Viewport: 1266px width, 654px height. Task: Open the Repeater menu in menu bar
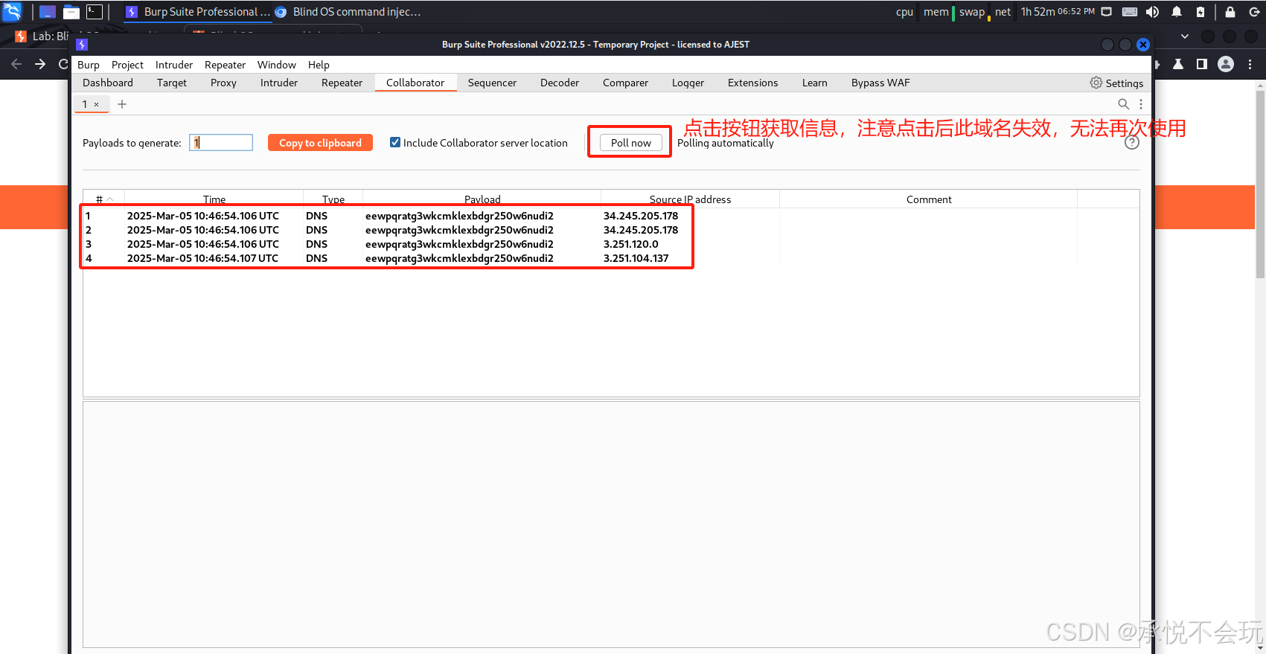click(x=225, y=65)
